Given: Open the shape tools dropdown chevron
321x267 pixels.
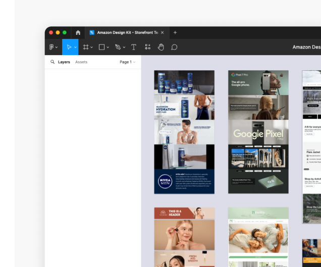Looking at the screenshot, I should click(108, 48).
